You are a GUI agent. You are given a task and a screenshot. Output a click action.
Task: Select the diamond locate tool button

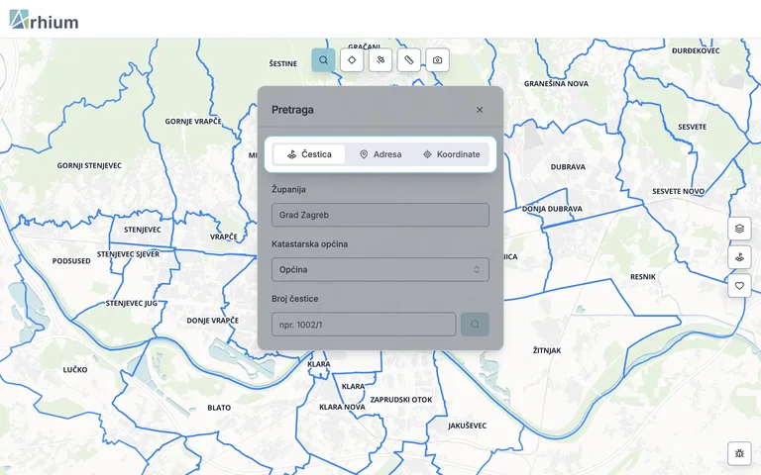click(x=352, y=60)
